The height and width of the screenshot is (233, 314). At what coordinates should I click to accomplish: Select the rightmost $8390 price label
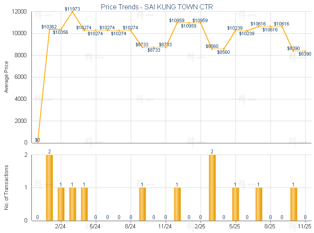305,54
